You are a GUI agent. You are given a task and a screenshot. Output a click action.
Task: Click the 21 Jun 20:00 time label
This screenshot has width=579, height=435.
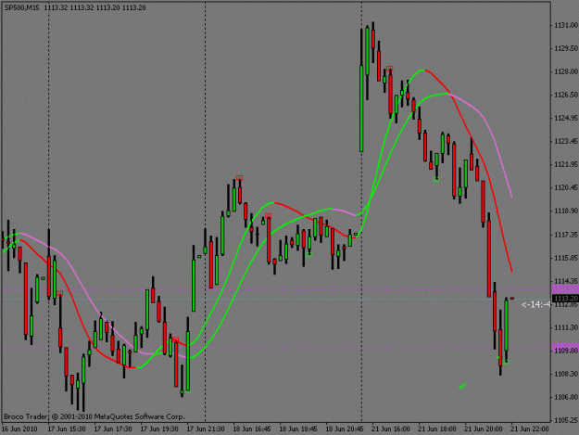(x=484, y=429)
